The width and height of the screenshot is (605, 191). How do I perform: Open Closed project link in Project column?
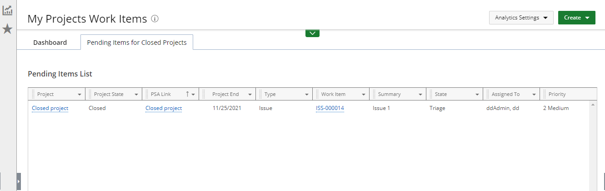click(x=50, y=108)
